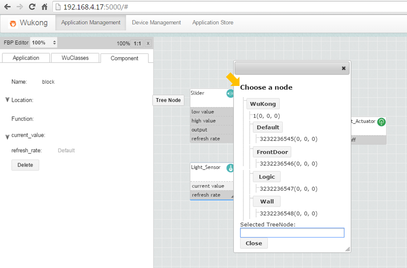Image resolution: width=407 pixels, height=268 pixels.
Task: Open the FBP Editor zoom dropdown
Action: tap(44, 43)
